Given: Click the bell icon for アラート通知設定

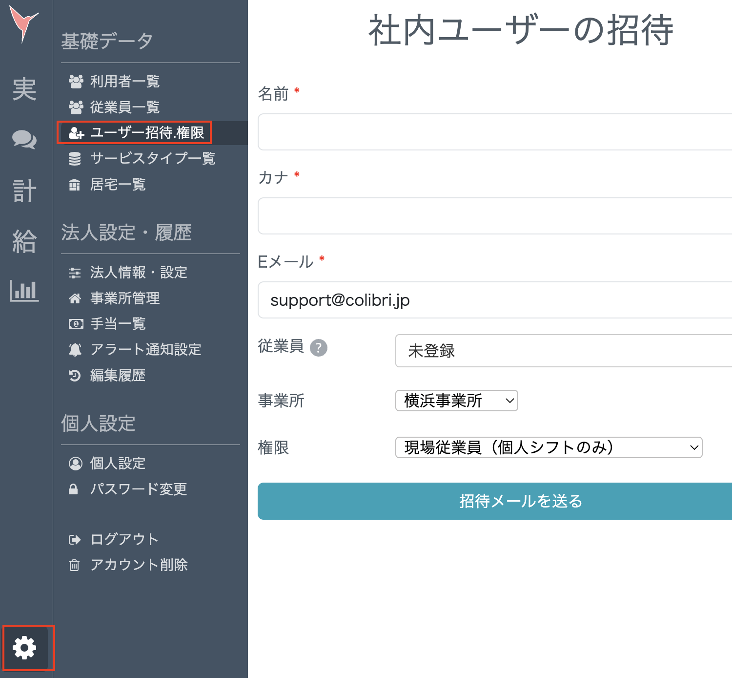Looking at the screenshot, I should click(75, 349).
